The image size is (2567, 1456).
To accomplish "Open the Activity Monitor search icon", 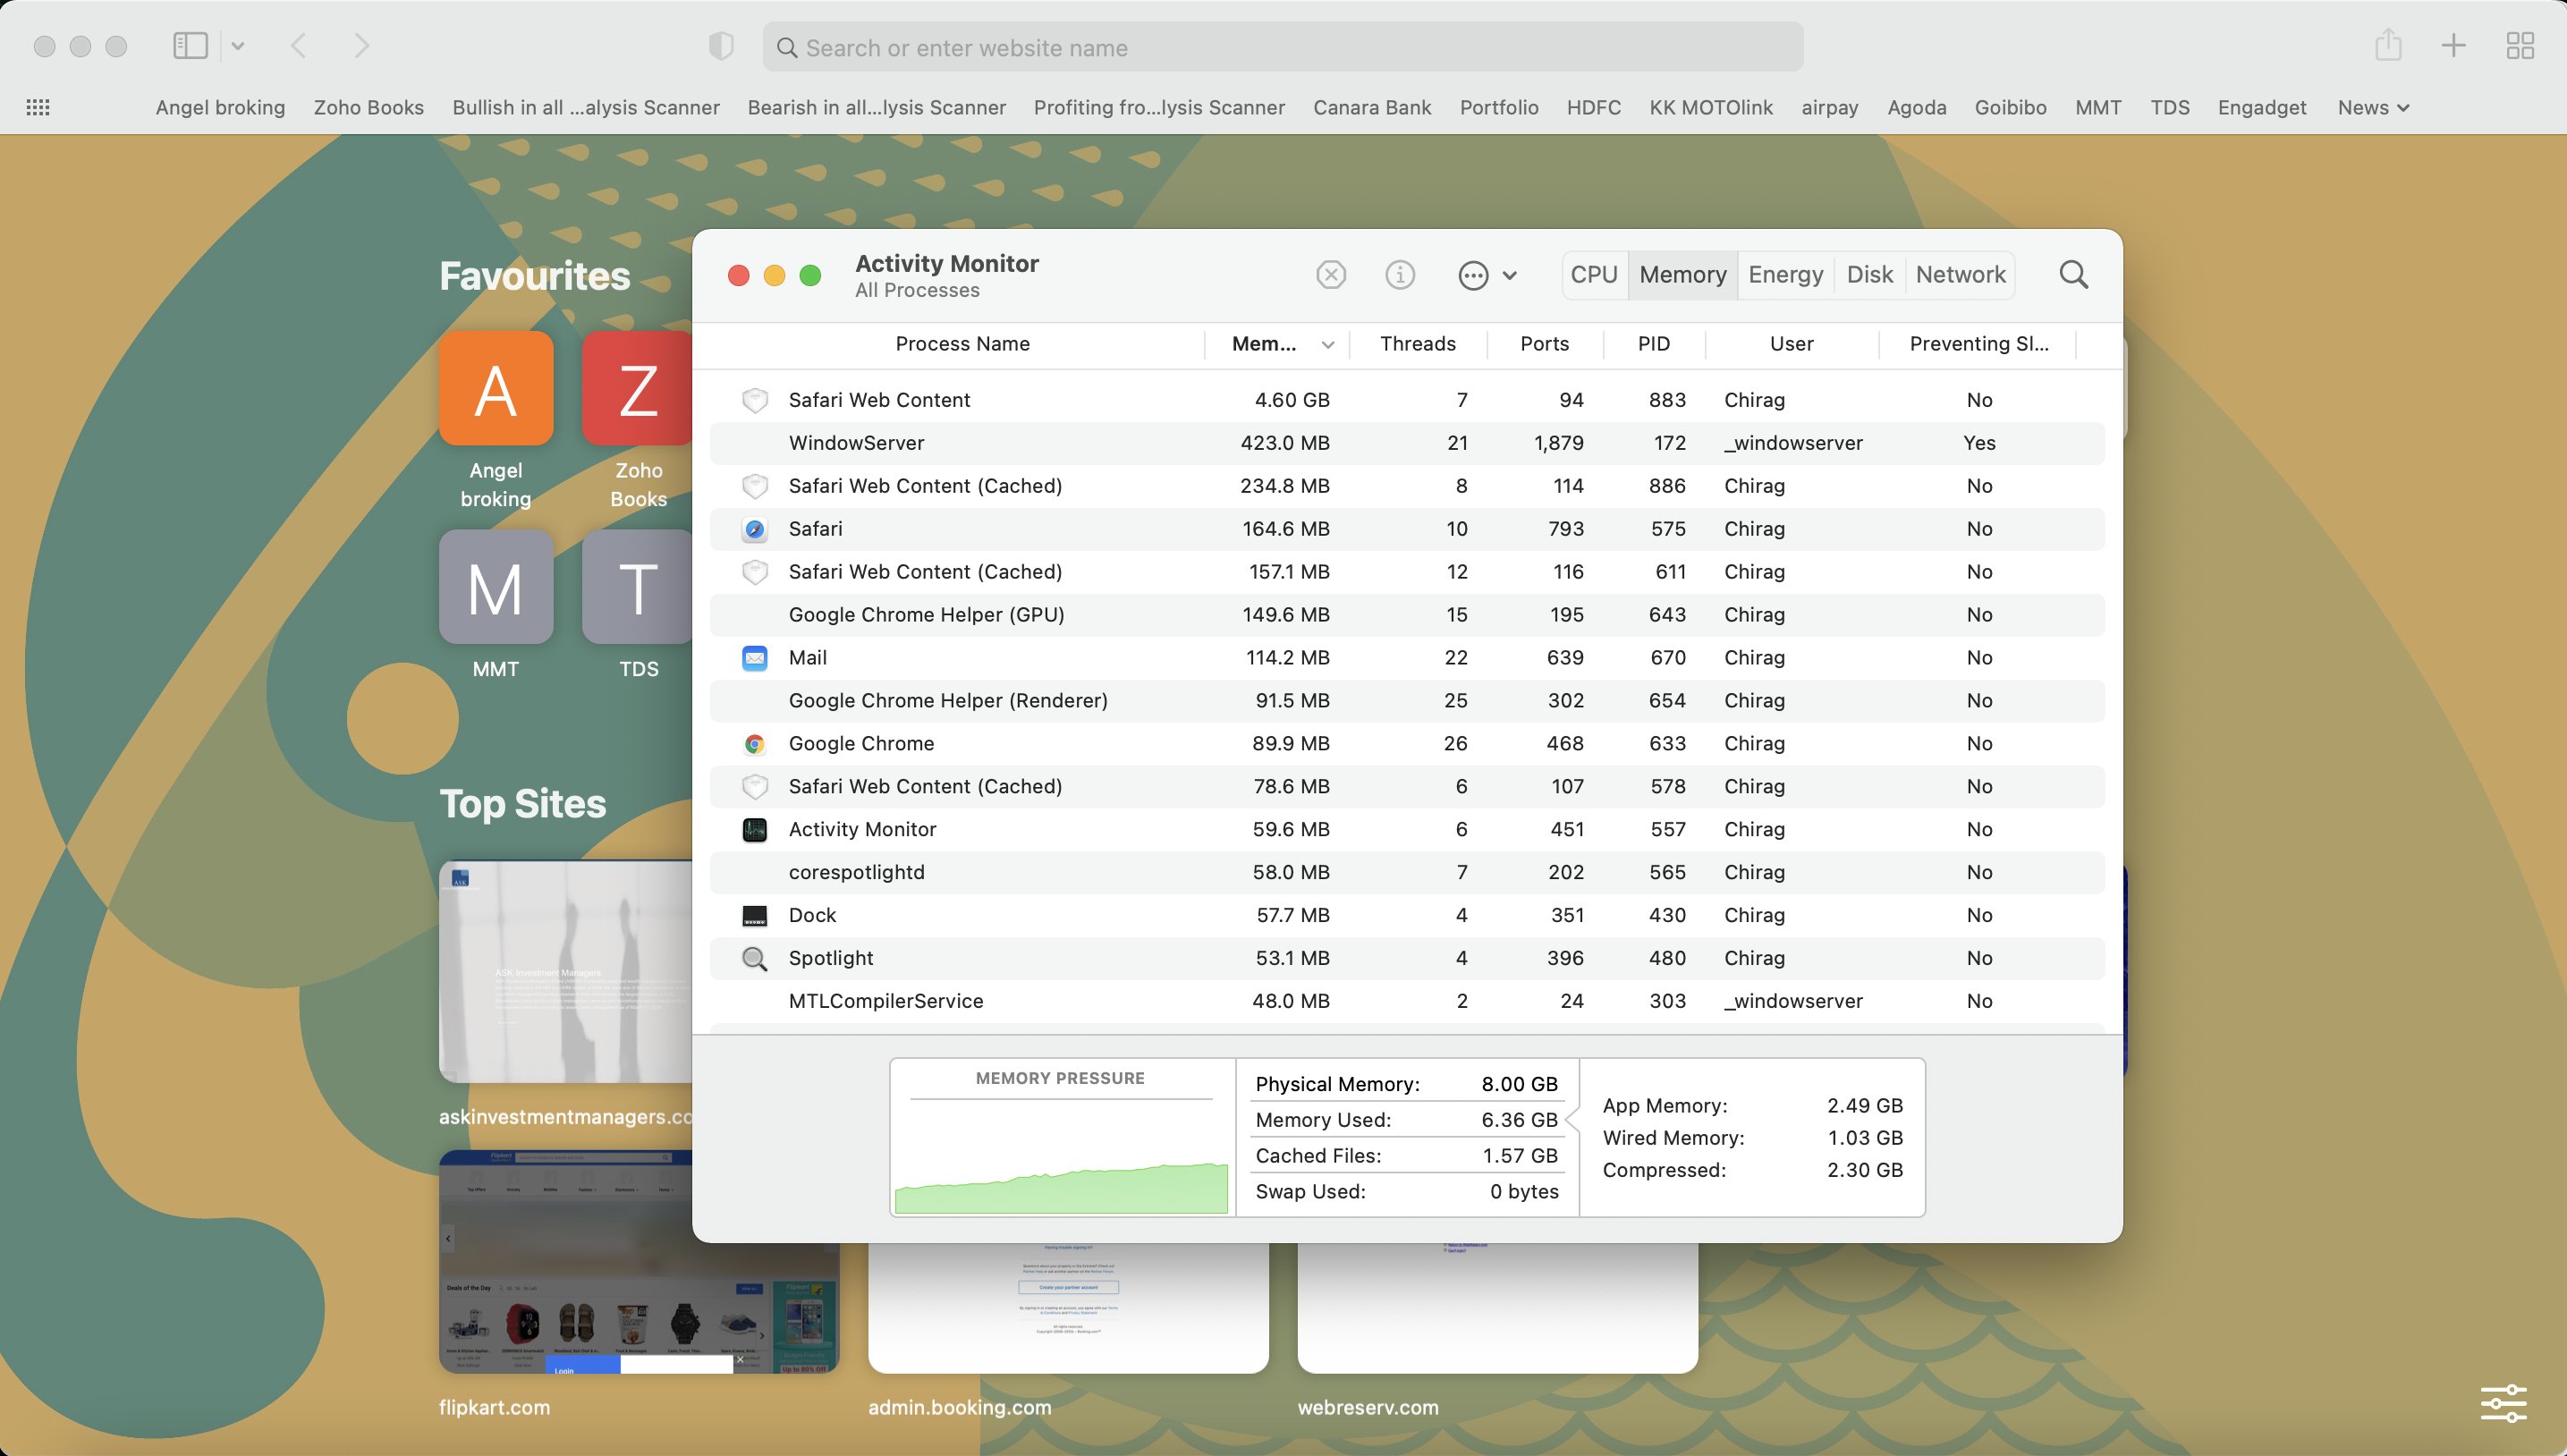I will pyautogui.click(x=2073, y=274).
